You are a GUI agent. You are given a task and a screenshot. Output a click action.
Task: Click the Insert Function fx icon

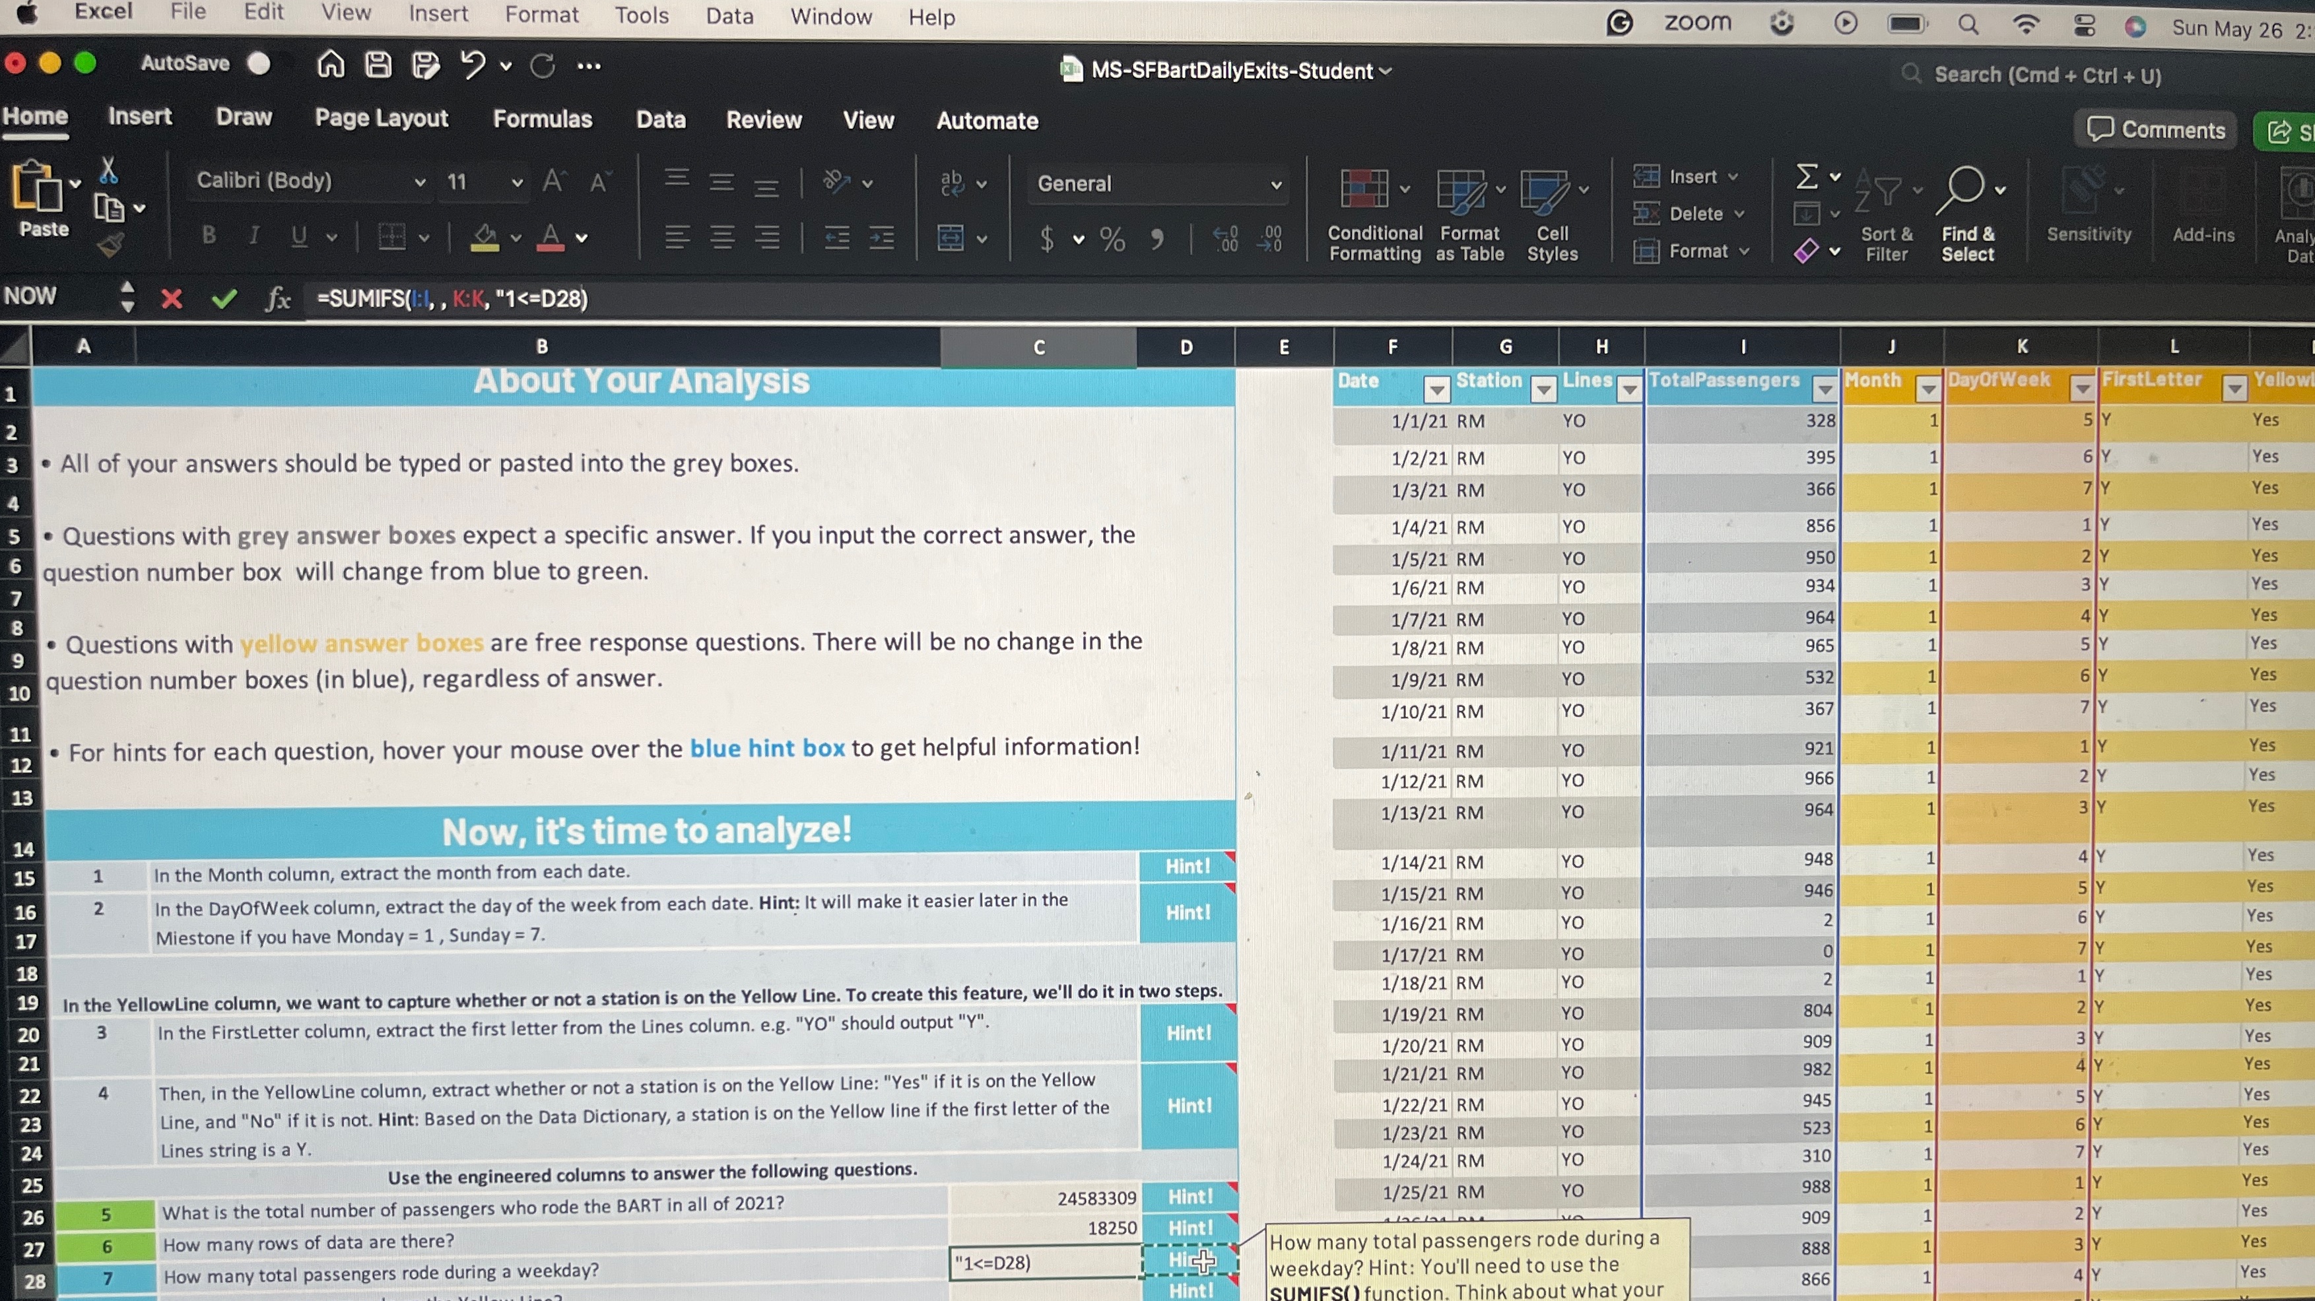coord(278,299)
